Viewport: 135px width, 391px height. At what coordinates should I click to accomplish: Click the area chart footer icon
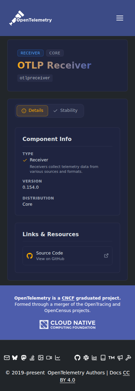pos(94,358)
